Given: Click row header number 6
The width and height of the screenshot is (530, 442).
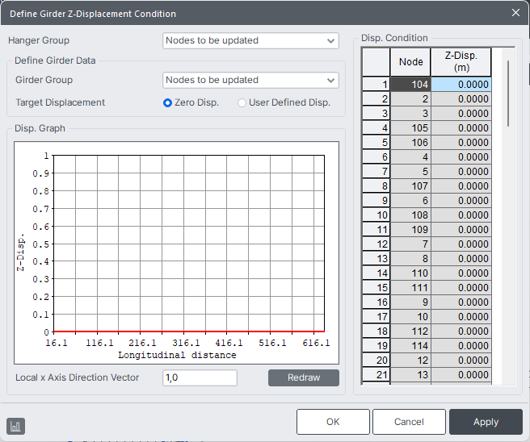Looking at the screenshot, I should click(x=376, y=157).
